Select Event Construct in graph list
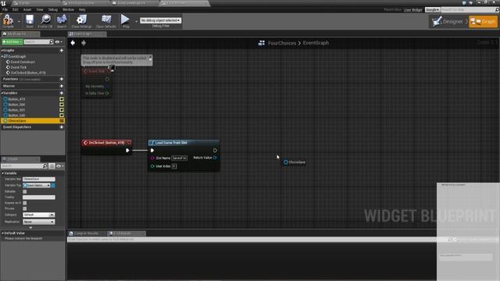This screenshot has width=500, height=281. (23, 62)
